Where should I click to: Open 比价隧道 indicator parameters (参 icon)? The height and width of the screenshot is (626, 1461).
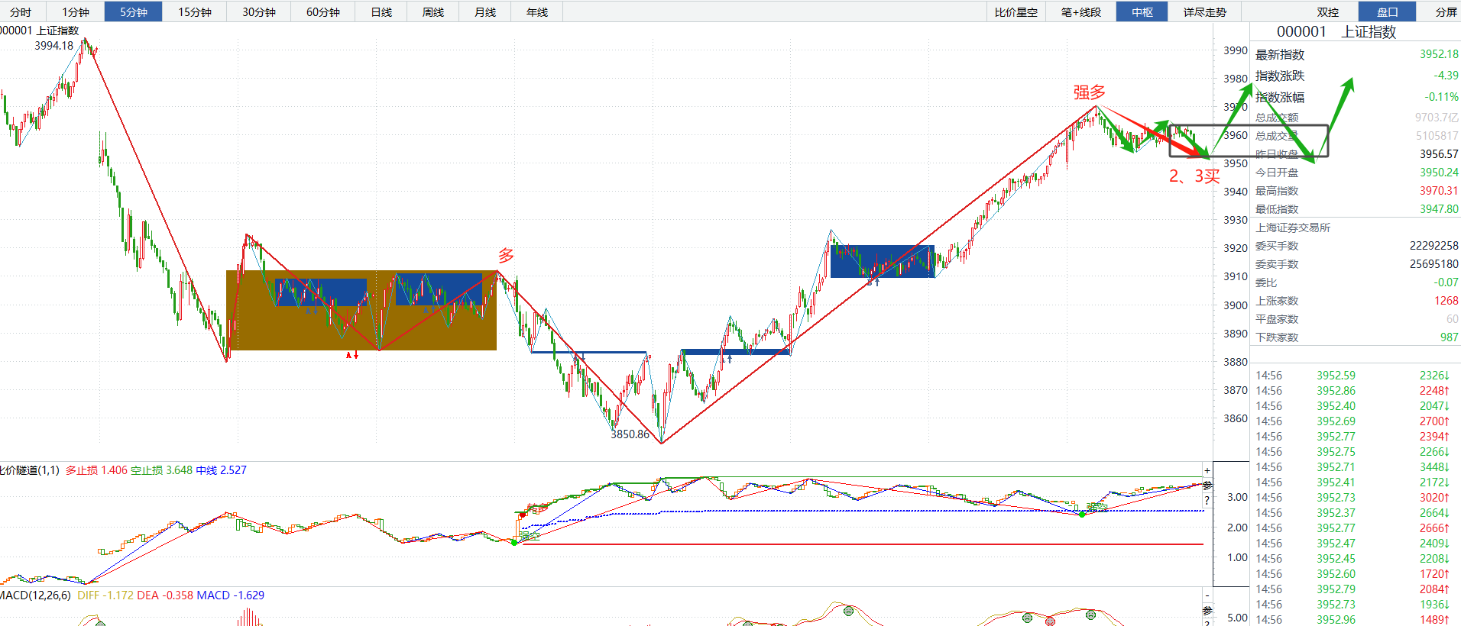[1207, 486]
